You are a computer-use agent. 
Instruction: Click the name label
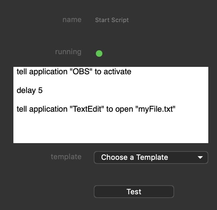pos(72,20)
